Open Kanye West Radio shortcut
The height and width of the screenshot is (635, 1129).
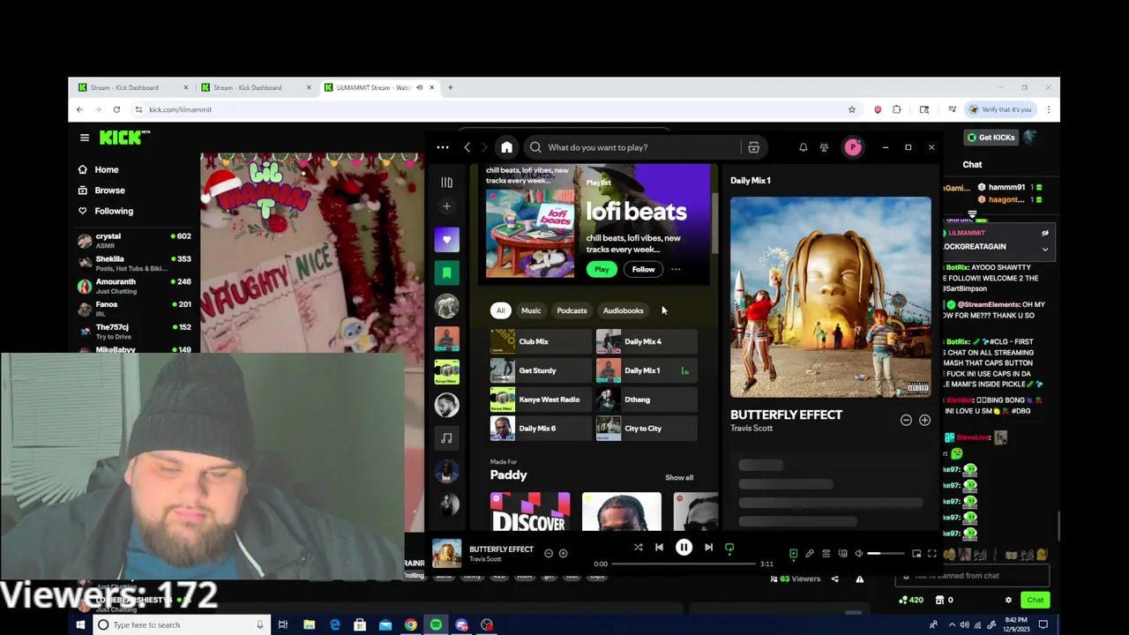541,400
